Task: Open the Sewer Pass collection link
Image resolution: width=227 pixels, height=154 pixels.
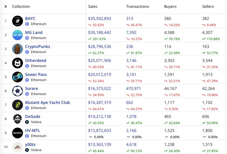Action: click(36, 75)
